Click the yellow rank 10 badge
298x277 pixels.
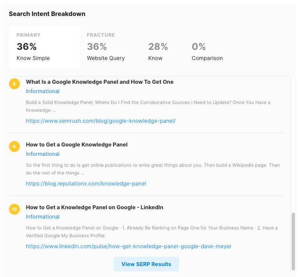point(14,209)
